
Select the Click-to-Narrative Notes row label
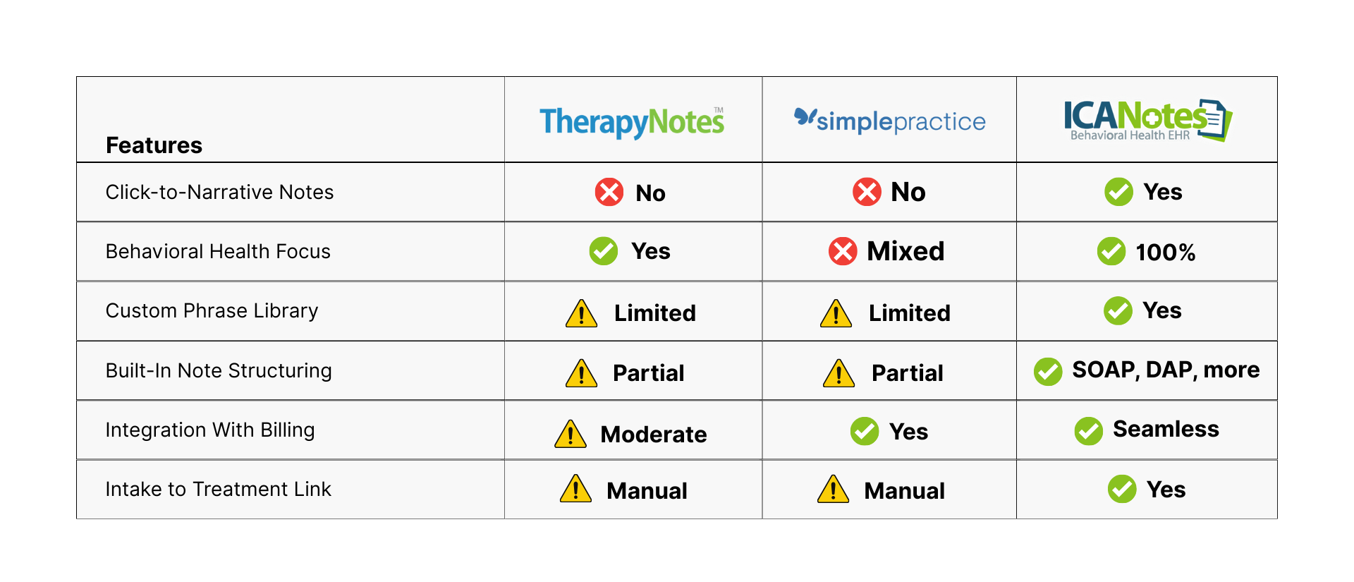click(219, 192)
